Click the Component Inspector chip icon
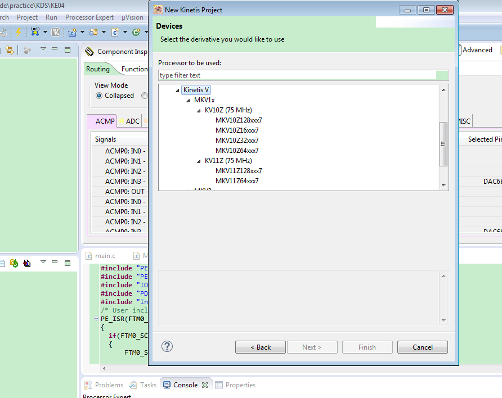The width and height of the screenshot is (502, 398). (89, 52)
